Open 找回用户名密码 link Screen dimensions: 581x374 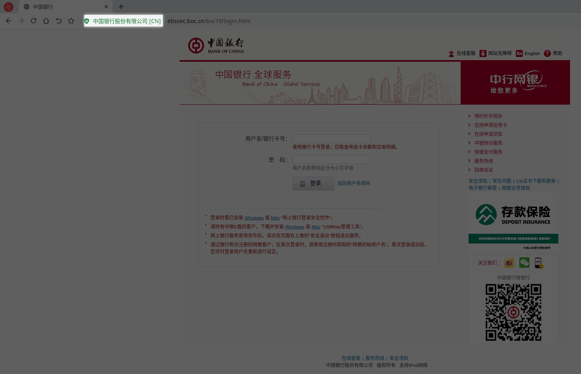point(354,183)
